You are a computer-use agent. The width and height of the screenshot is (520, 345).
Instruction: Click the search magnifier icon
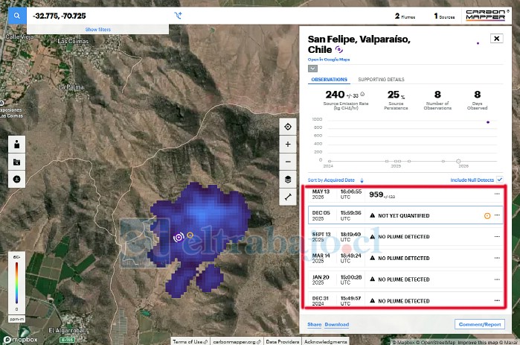point(17,16)
